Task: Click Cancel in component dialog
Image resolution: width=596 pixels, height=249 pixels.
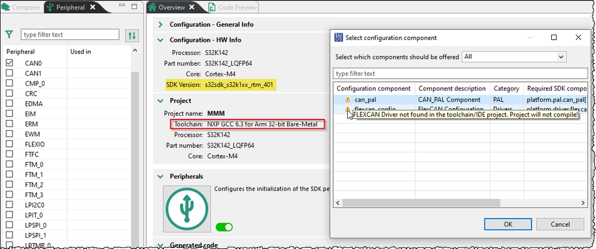Action: (560, 224)
